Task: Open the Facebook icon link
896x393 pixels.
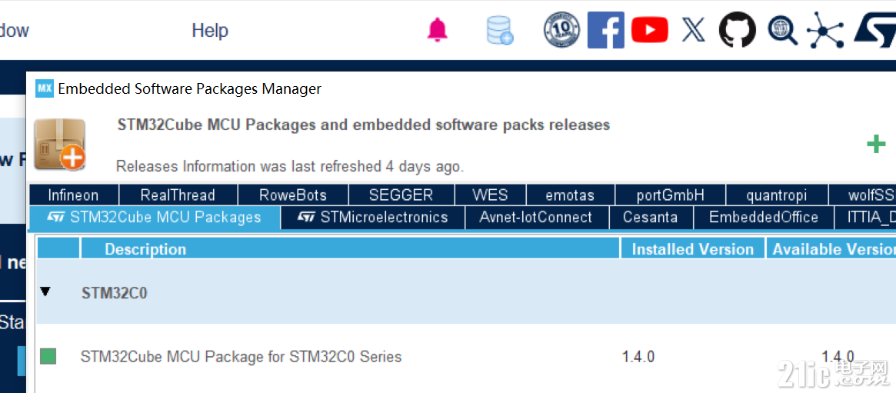Action: (x=606, y=30)
